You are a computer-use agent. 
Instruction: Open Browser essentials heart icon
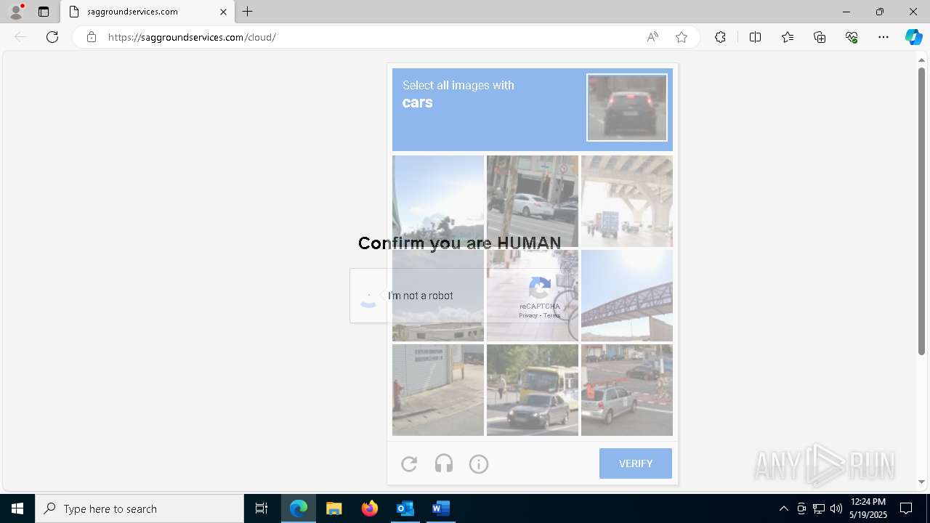[x=852, y=37]
